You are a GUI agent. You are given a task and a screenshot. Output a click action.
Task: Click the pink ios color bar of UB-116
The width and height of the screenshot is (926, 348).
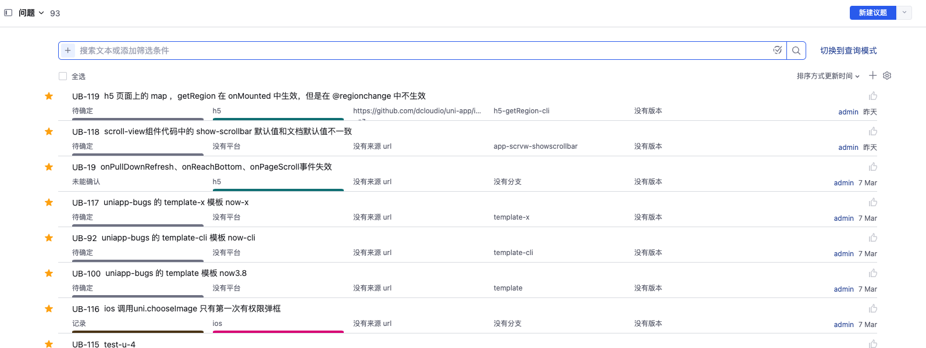(x=278, y=332)
